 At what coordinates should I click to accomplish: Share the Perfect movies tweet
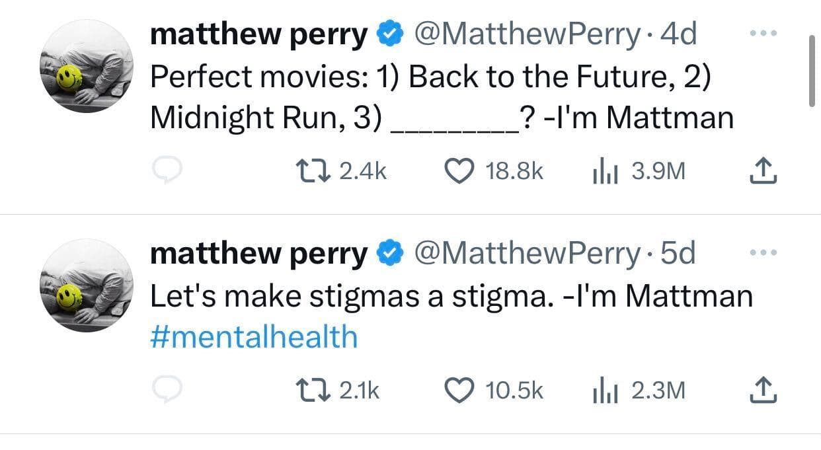click(x=763, y=170)
